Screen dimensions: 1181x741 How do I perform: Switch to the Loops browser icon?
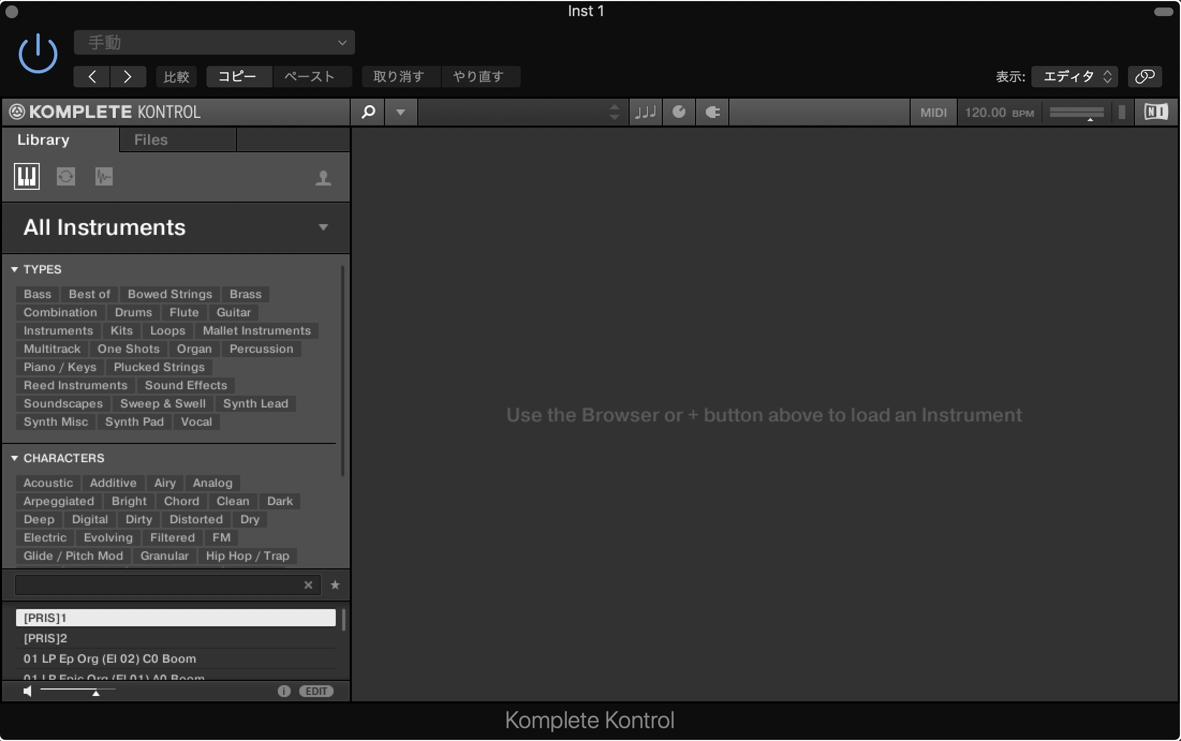[x=66, y=176]
